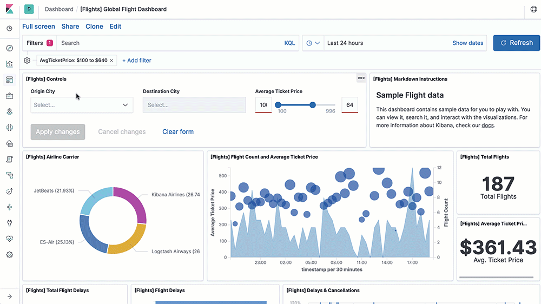The image size is (541, 304).
Task: Open Maps from the sidebar pin icon
Action: coord(9,112)
